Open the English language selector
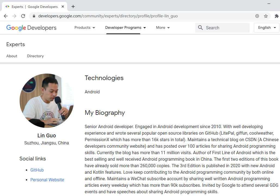Viewport: 280px width, 196px height. [x=267, y=28]
